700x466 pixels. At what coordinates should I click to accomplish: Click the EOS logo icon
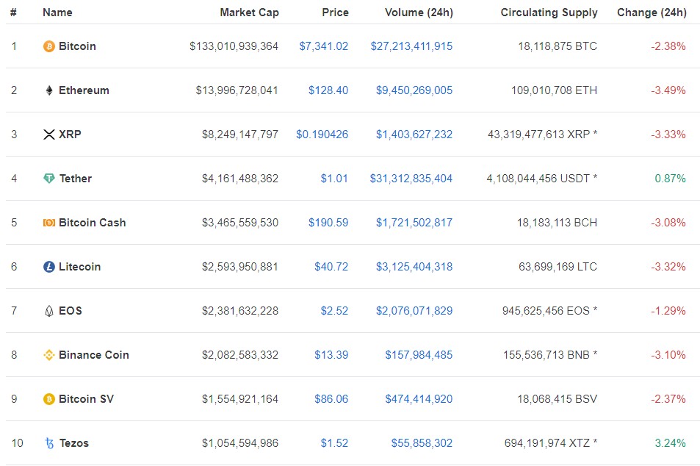(x=49, y=311)
